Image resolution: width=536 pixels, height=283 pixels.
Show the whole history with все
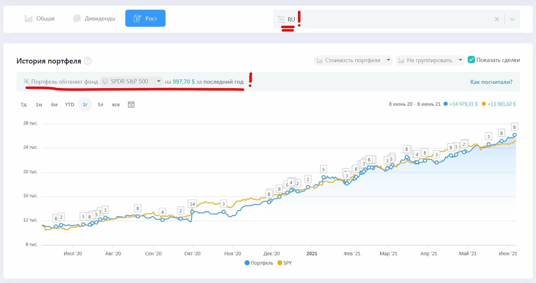click(x=116, y=104)
